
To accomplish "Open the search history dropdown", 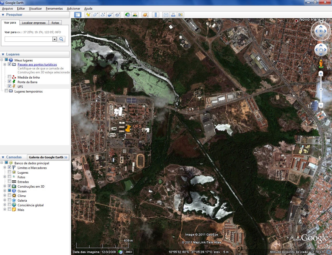I will tap(54, 39).
